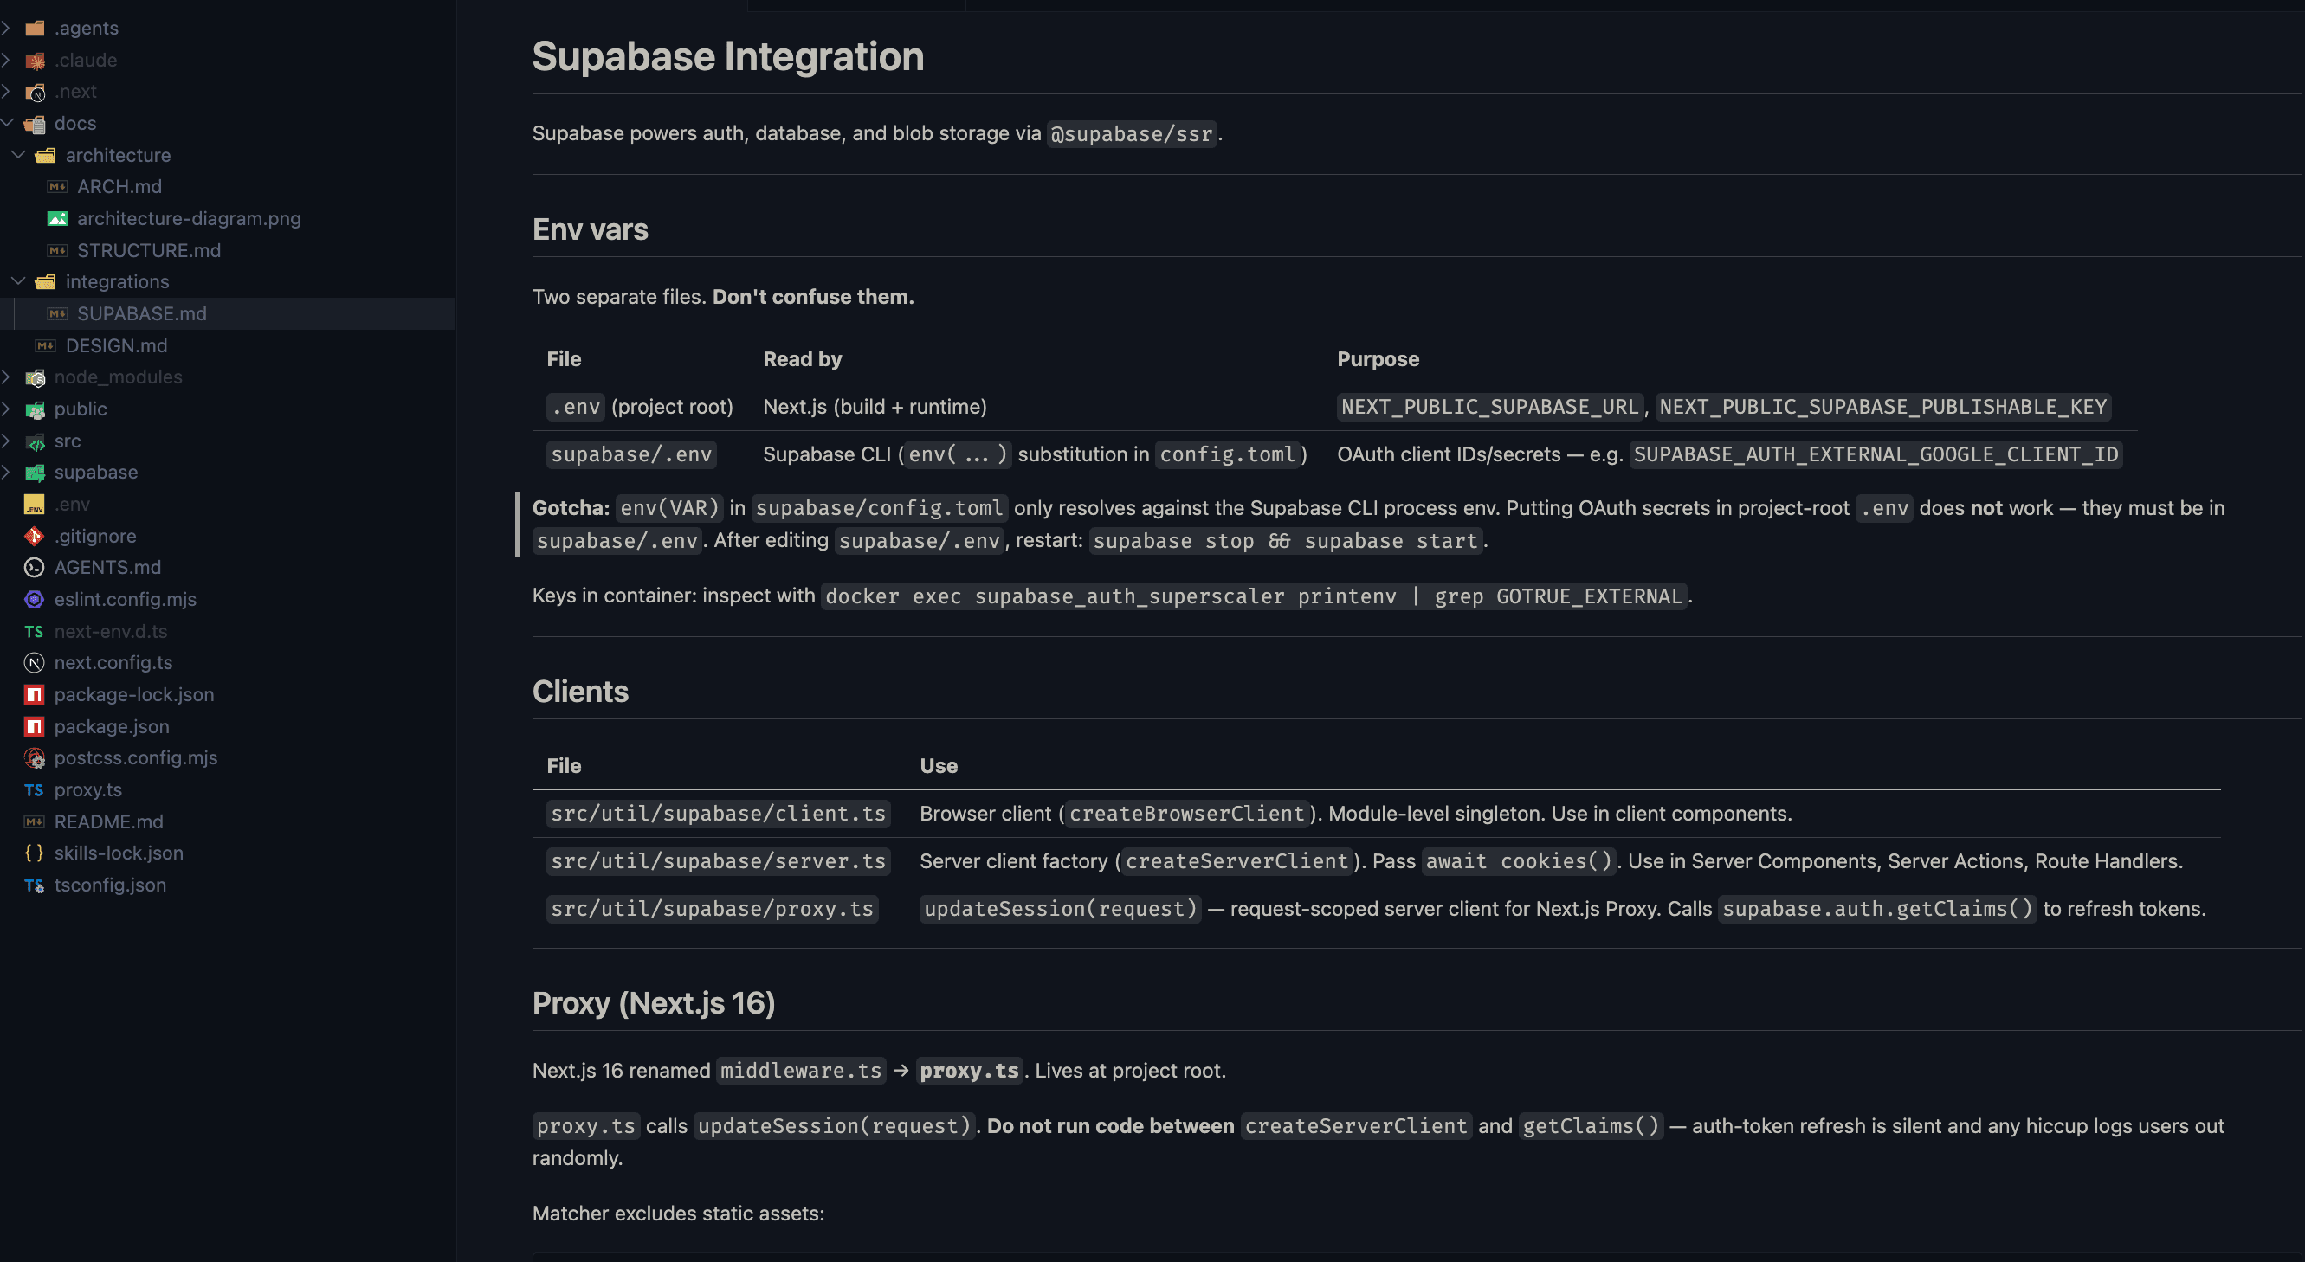Open package.json file
The height and width of the screenshot is (1262, 2305).
112,727
